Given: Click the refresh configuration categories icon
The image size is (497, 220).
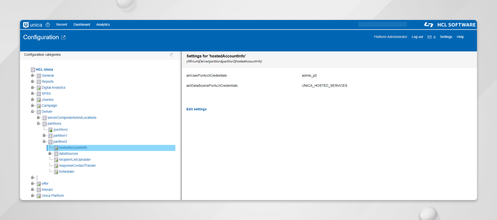Looking at the screenshot, I should tap(171, 55).
